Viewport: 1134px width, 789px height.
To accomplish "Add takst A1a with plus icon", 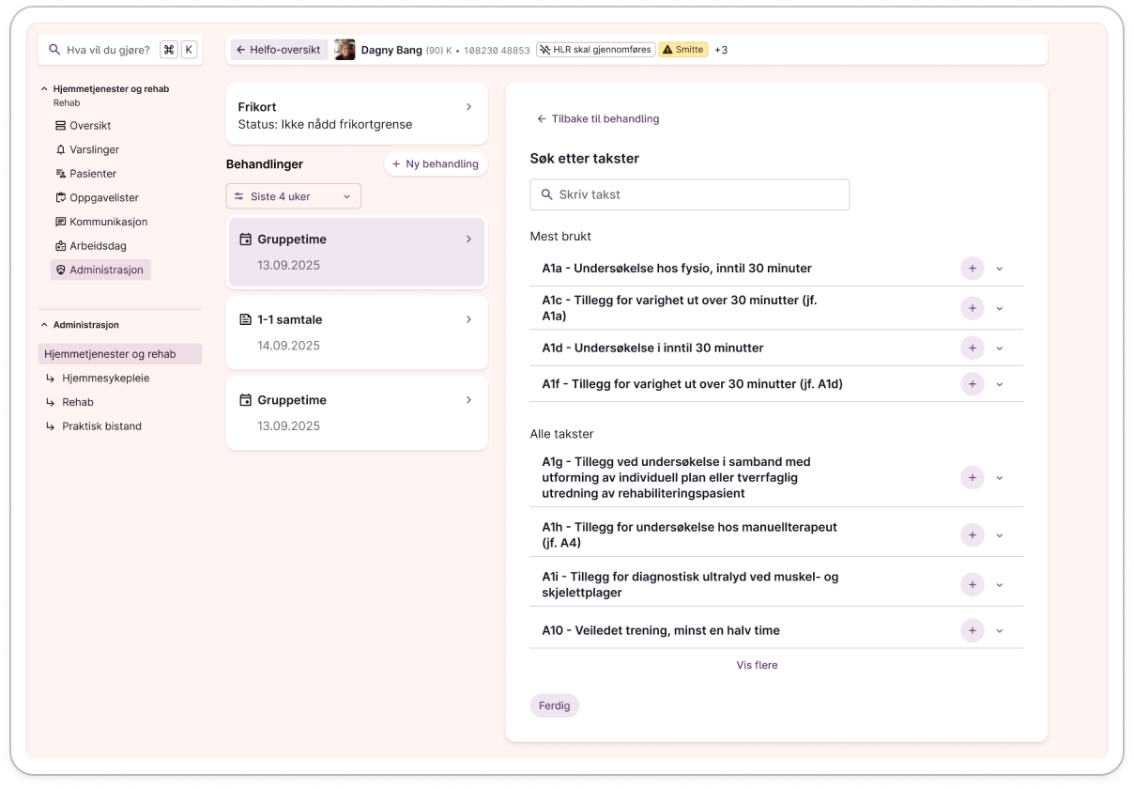I will tap(972, 269).
